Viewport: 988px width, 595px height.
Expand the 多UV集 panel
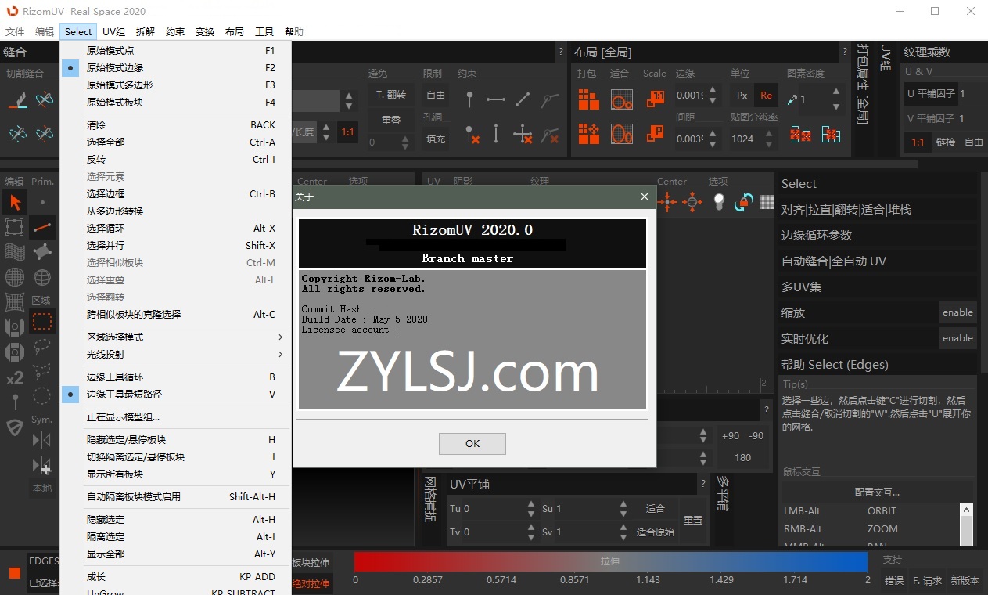(878, 287)
